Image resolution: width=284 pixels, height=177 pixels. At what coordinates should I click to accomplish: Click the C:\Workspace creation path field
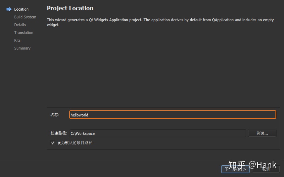coord(158,133)
